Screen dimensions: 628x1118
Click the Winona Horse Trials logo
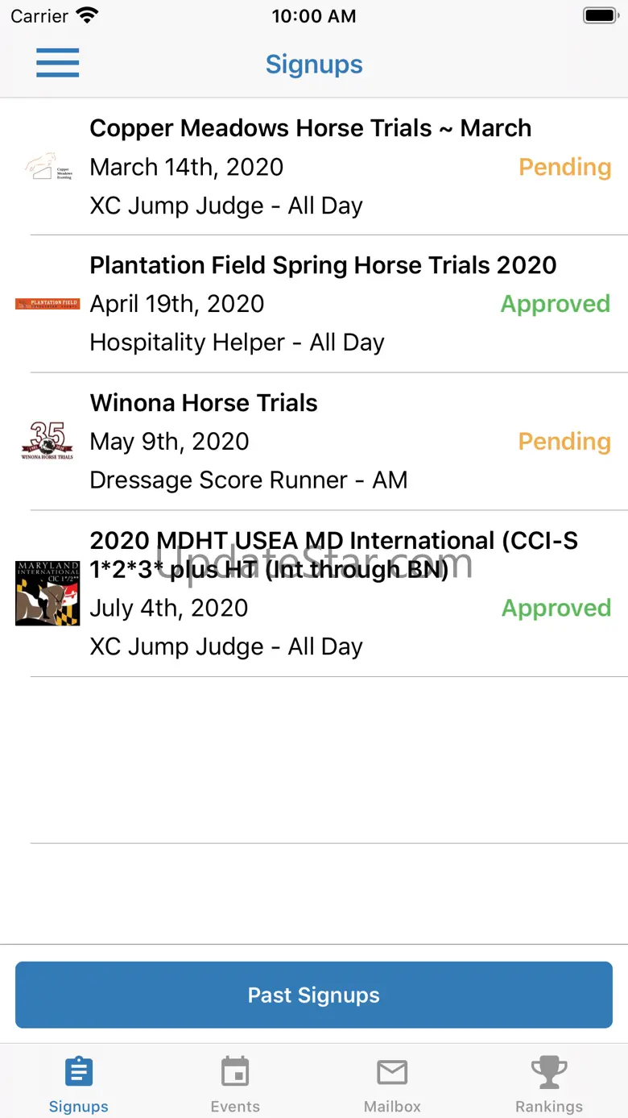[x=48, y=441]
